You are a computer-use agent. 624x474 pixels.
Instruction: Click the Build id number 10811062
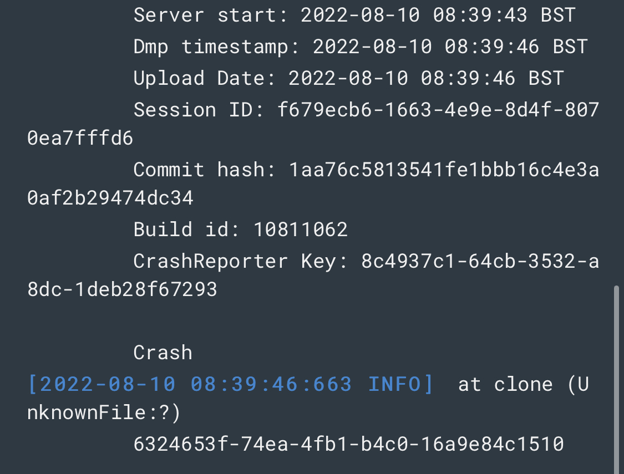(301, 229)
